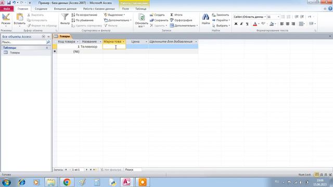Switch to the Таблица ribbon tab
The image size is (333, 187).
point(140,9)
